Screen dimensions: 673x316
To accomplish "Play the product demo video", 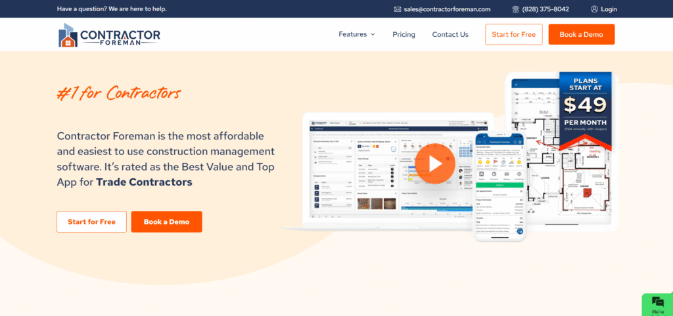I will point(435,164).
